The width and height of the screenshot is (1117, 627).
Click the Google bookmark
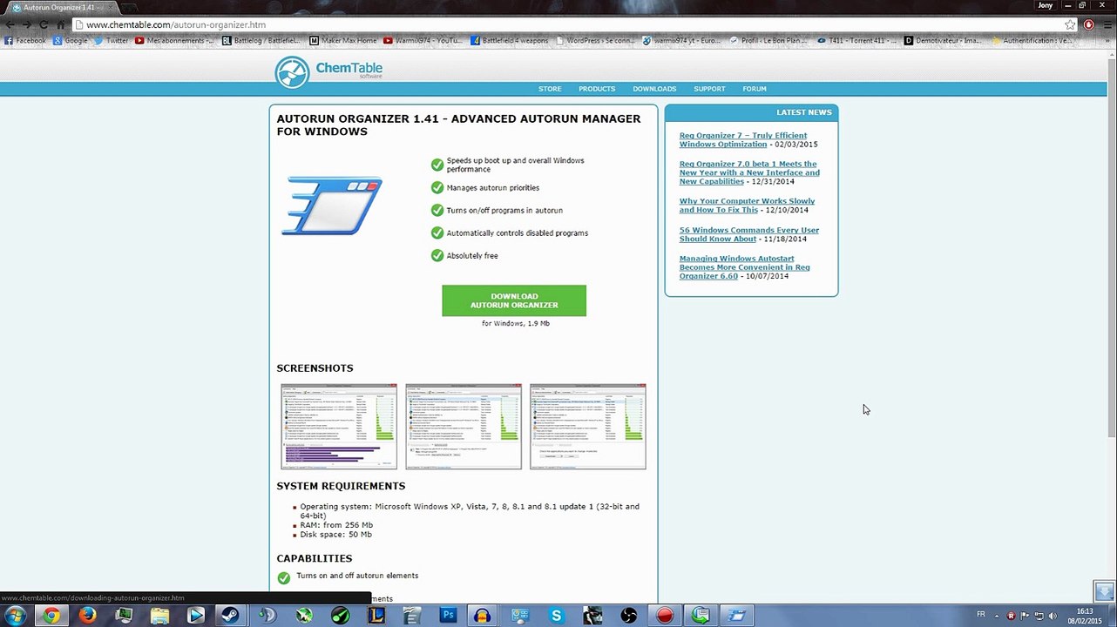(71, 40)
